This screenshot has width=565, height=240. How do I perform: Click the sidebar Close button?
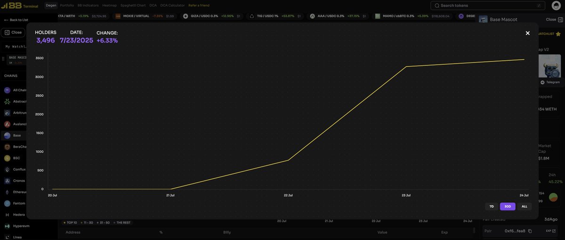click(13, 32)
